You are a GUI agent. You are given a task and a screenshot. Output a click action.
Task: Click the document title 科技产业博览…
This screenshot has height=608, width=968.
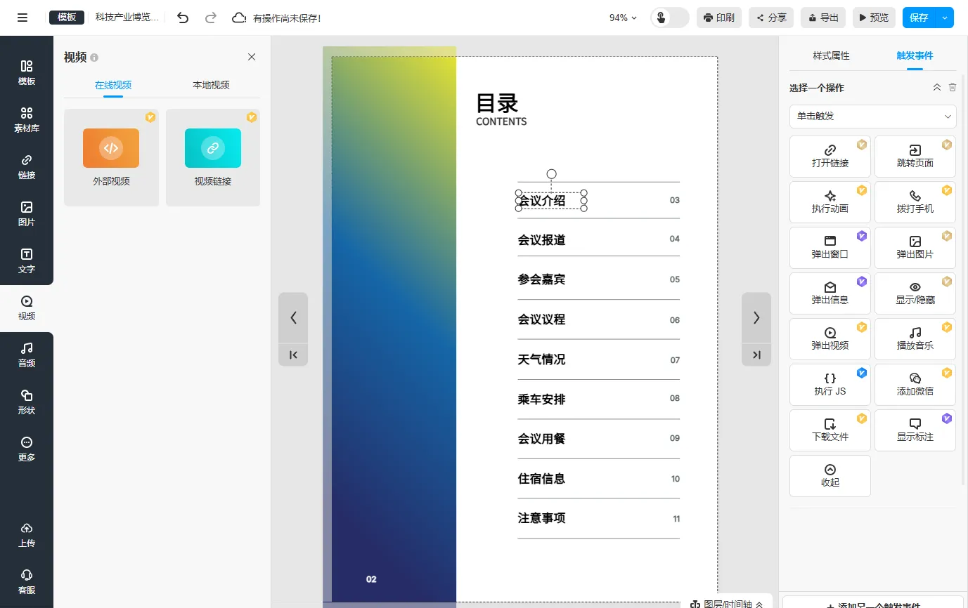tap(127, 18)
